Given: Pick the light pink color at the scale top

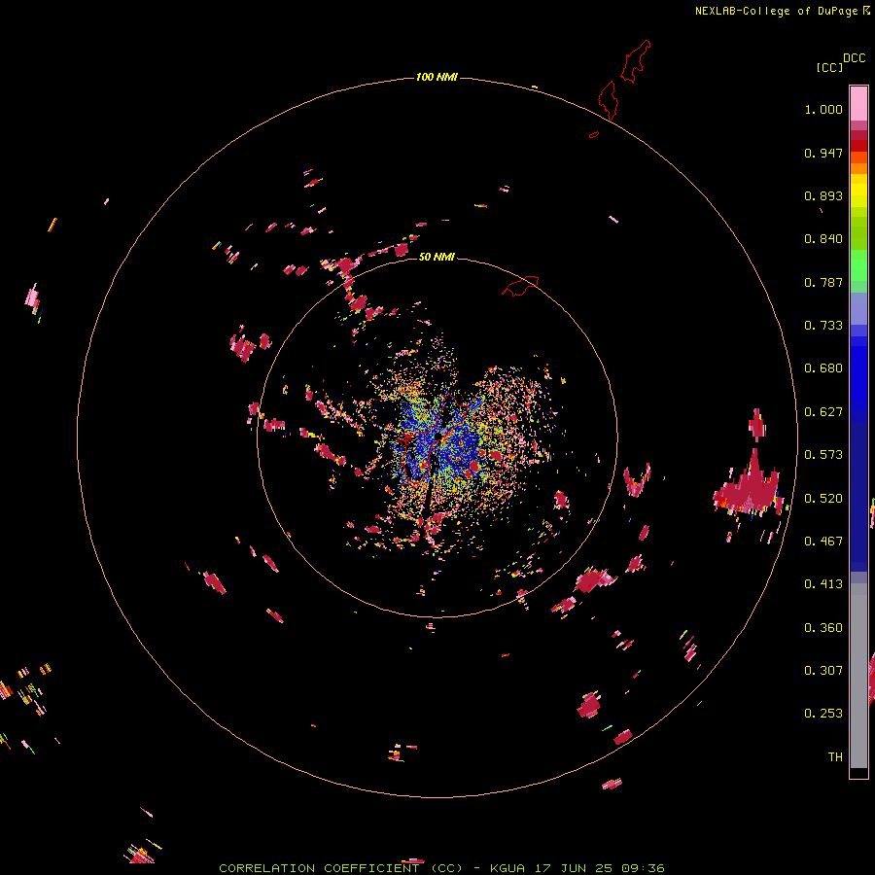Looking at the screenshot, I should (858, 104).
